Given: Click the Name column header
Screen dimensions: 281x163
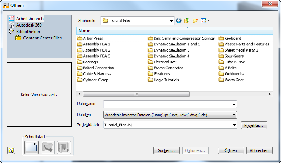Looking at the screenshot, I should pyautogui.click(x=175, y=31).
